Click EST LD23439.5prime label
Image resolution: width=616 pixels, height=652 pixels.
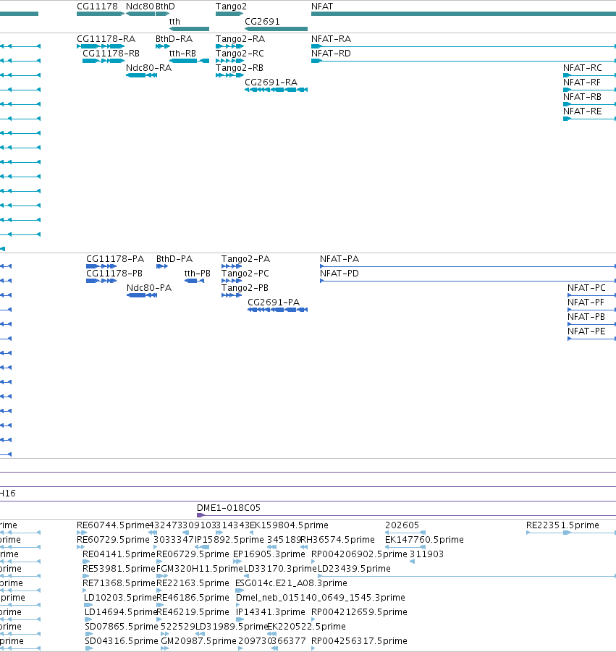pos(354,570)
